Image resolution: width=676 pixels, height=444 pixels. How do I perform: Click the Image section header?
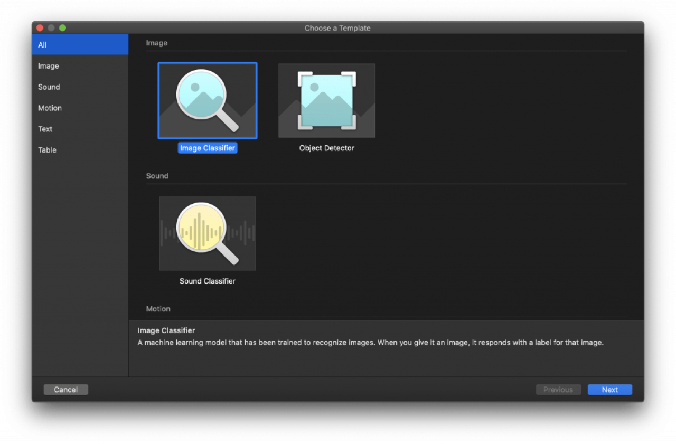157,43
